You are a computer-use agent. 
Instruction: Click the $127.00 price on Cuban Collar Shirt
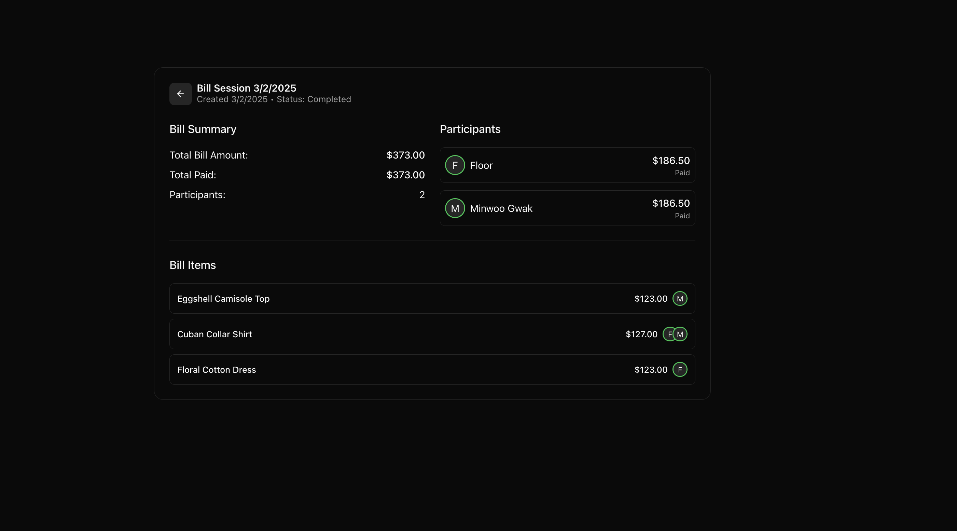coord(641,334)
